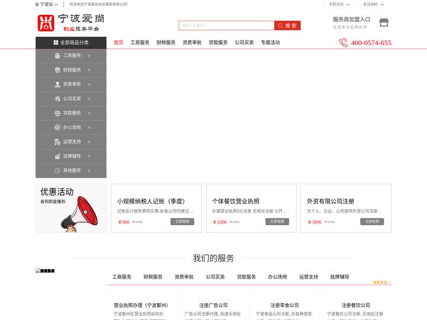Screen dimensions: 427x320
Task: Select the 办公场地 tab under 我们的服务
Action: tap(278, 277)
